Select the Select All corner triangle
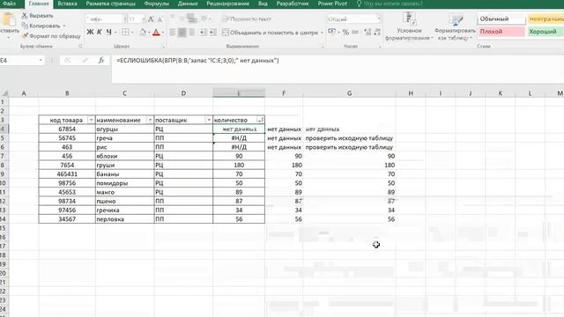 4,93
